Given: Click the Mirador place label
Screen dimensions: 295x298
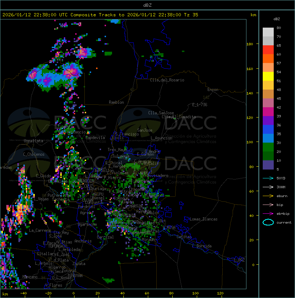Looking at the screenshot, I should coord(149,240).
